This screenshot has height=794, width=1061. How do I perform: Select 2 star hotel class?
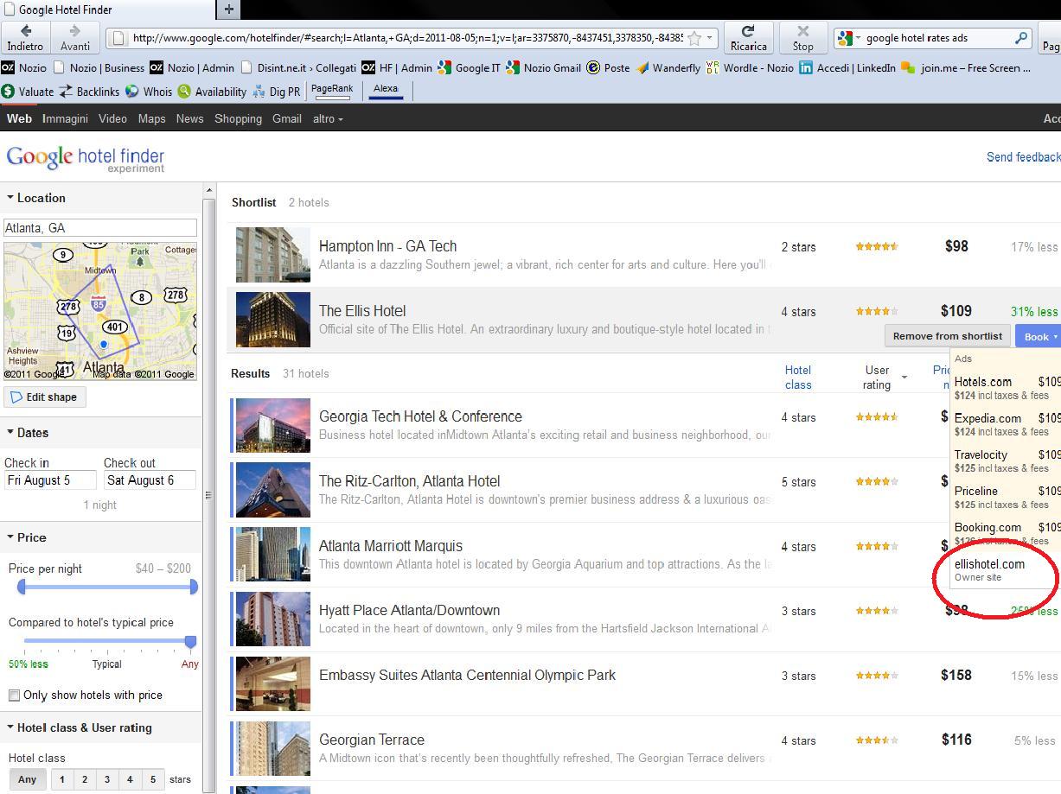[85, 779]
